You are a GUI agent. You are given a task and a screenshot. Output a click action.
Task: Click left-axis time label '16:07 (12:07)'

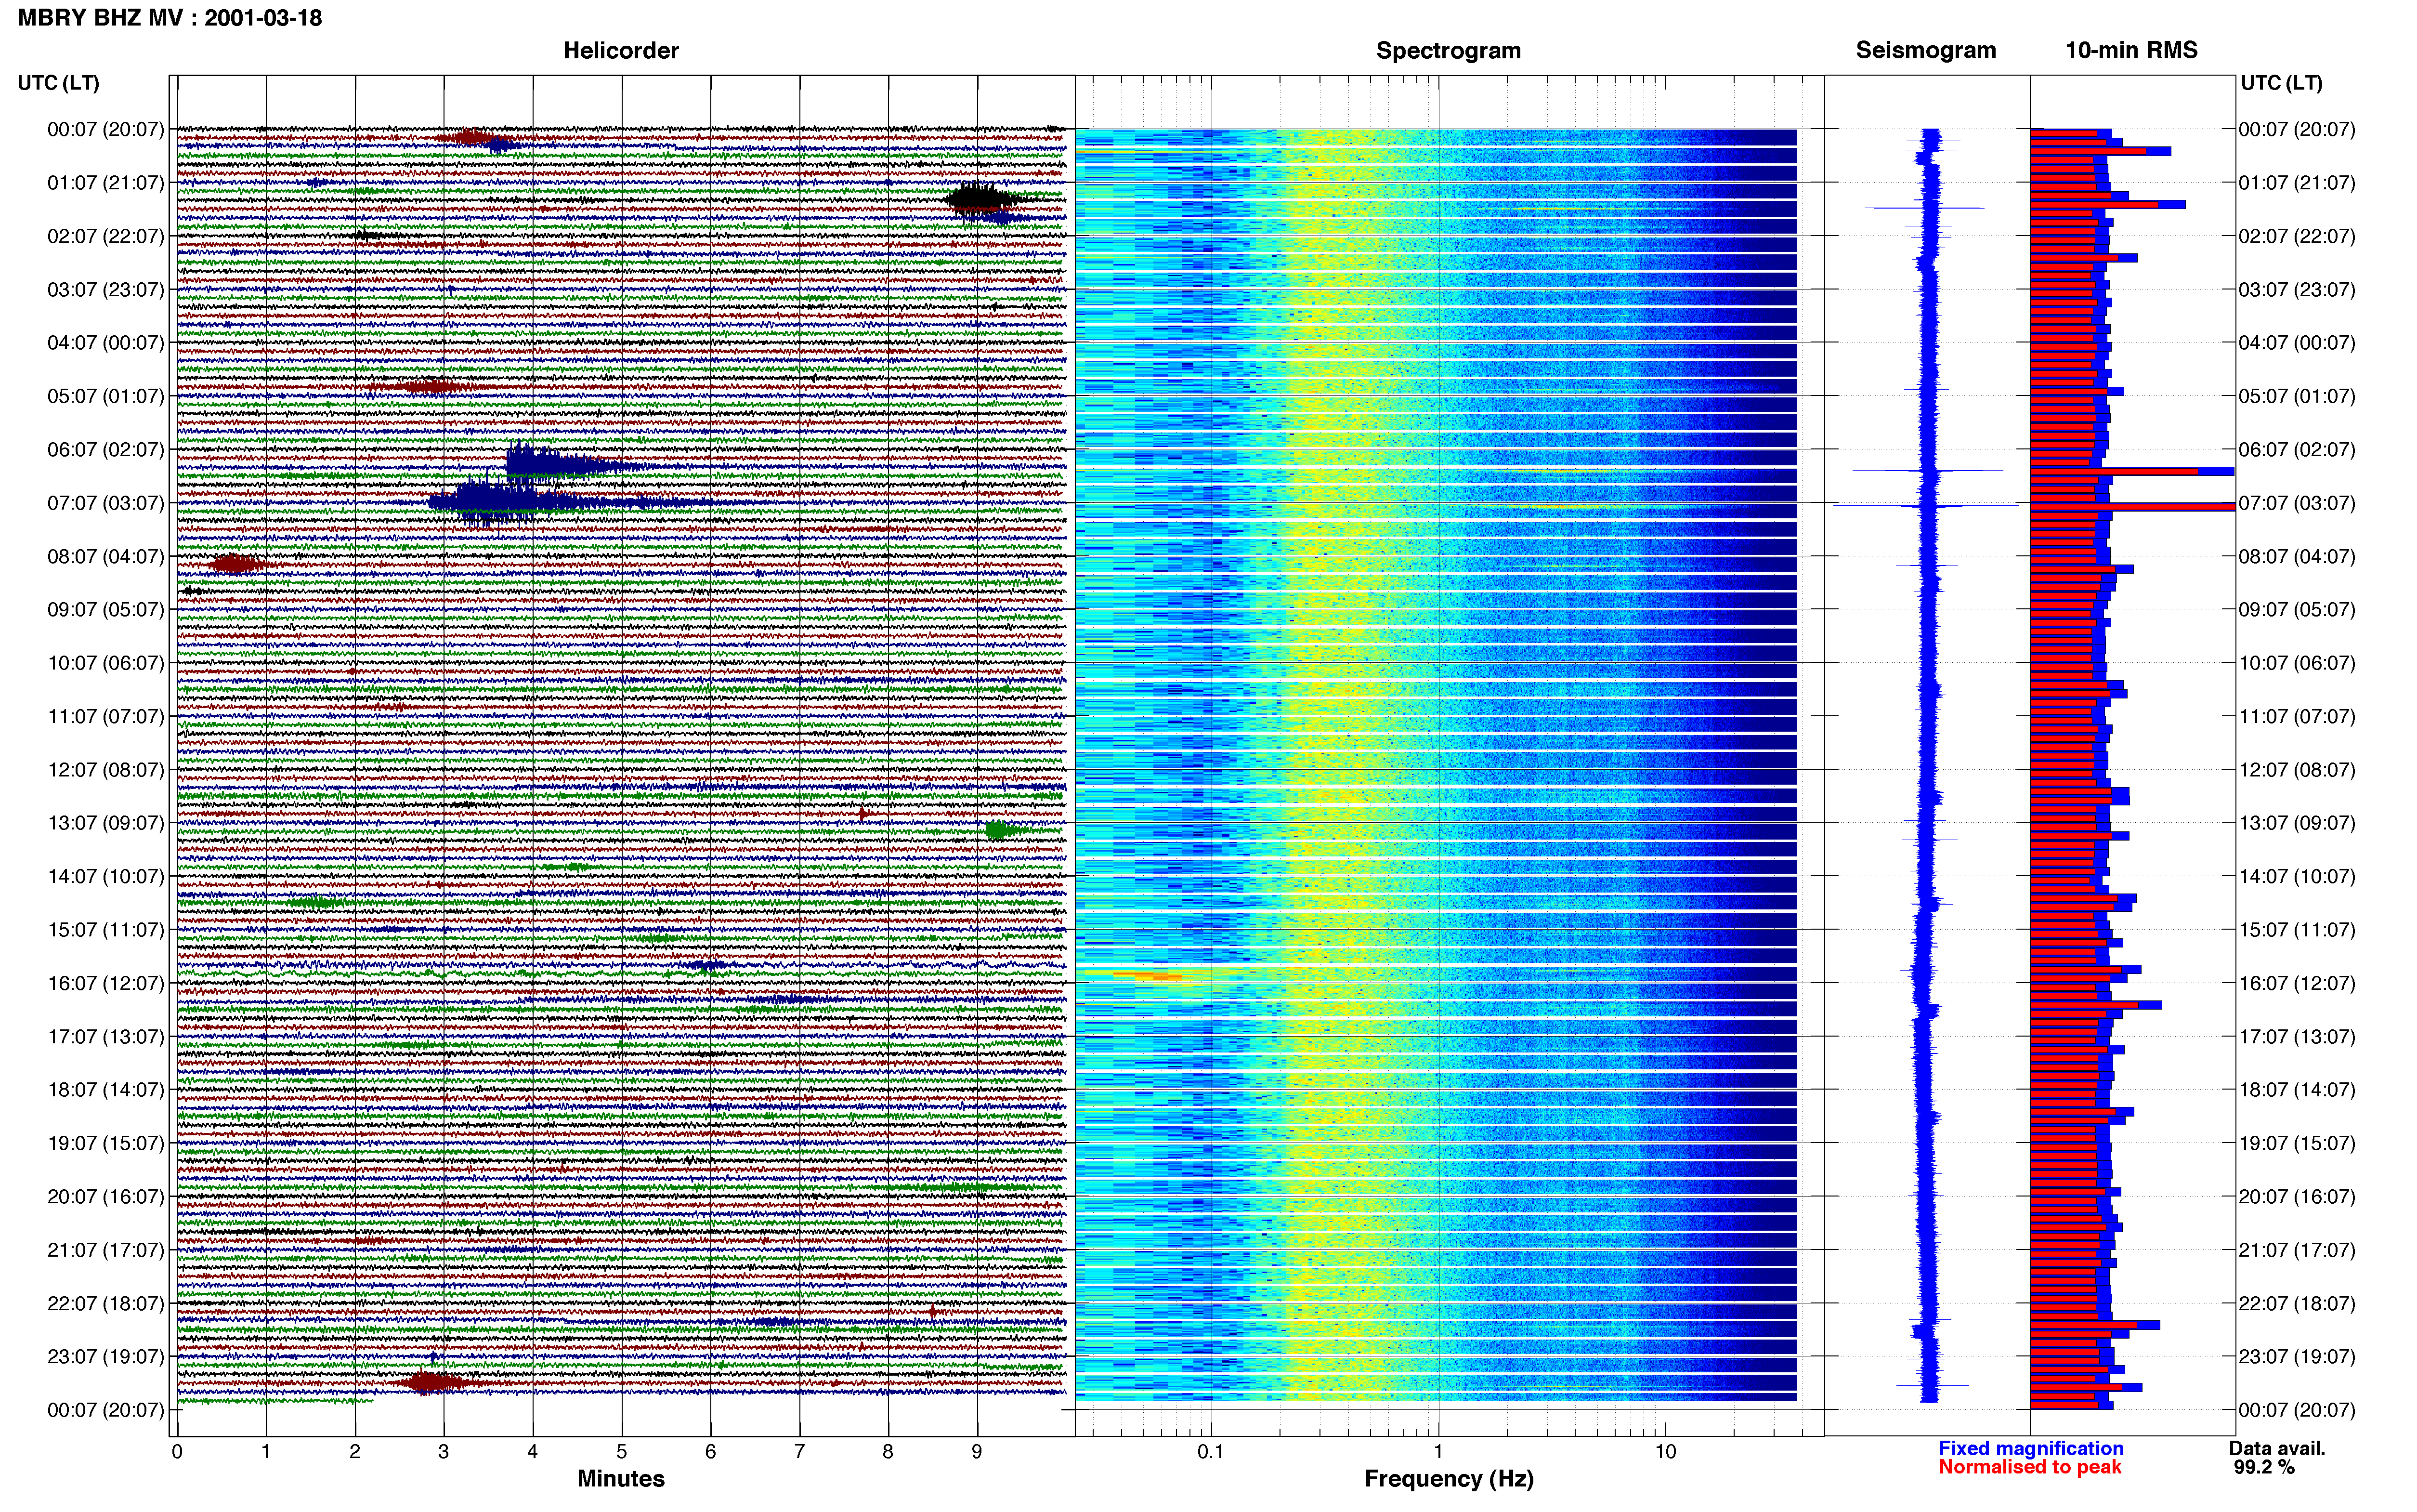click(106, 983)
